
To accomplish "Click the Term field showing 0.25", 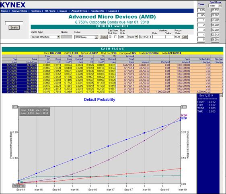I will (201, 10).
